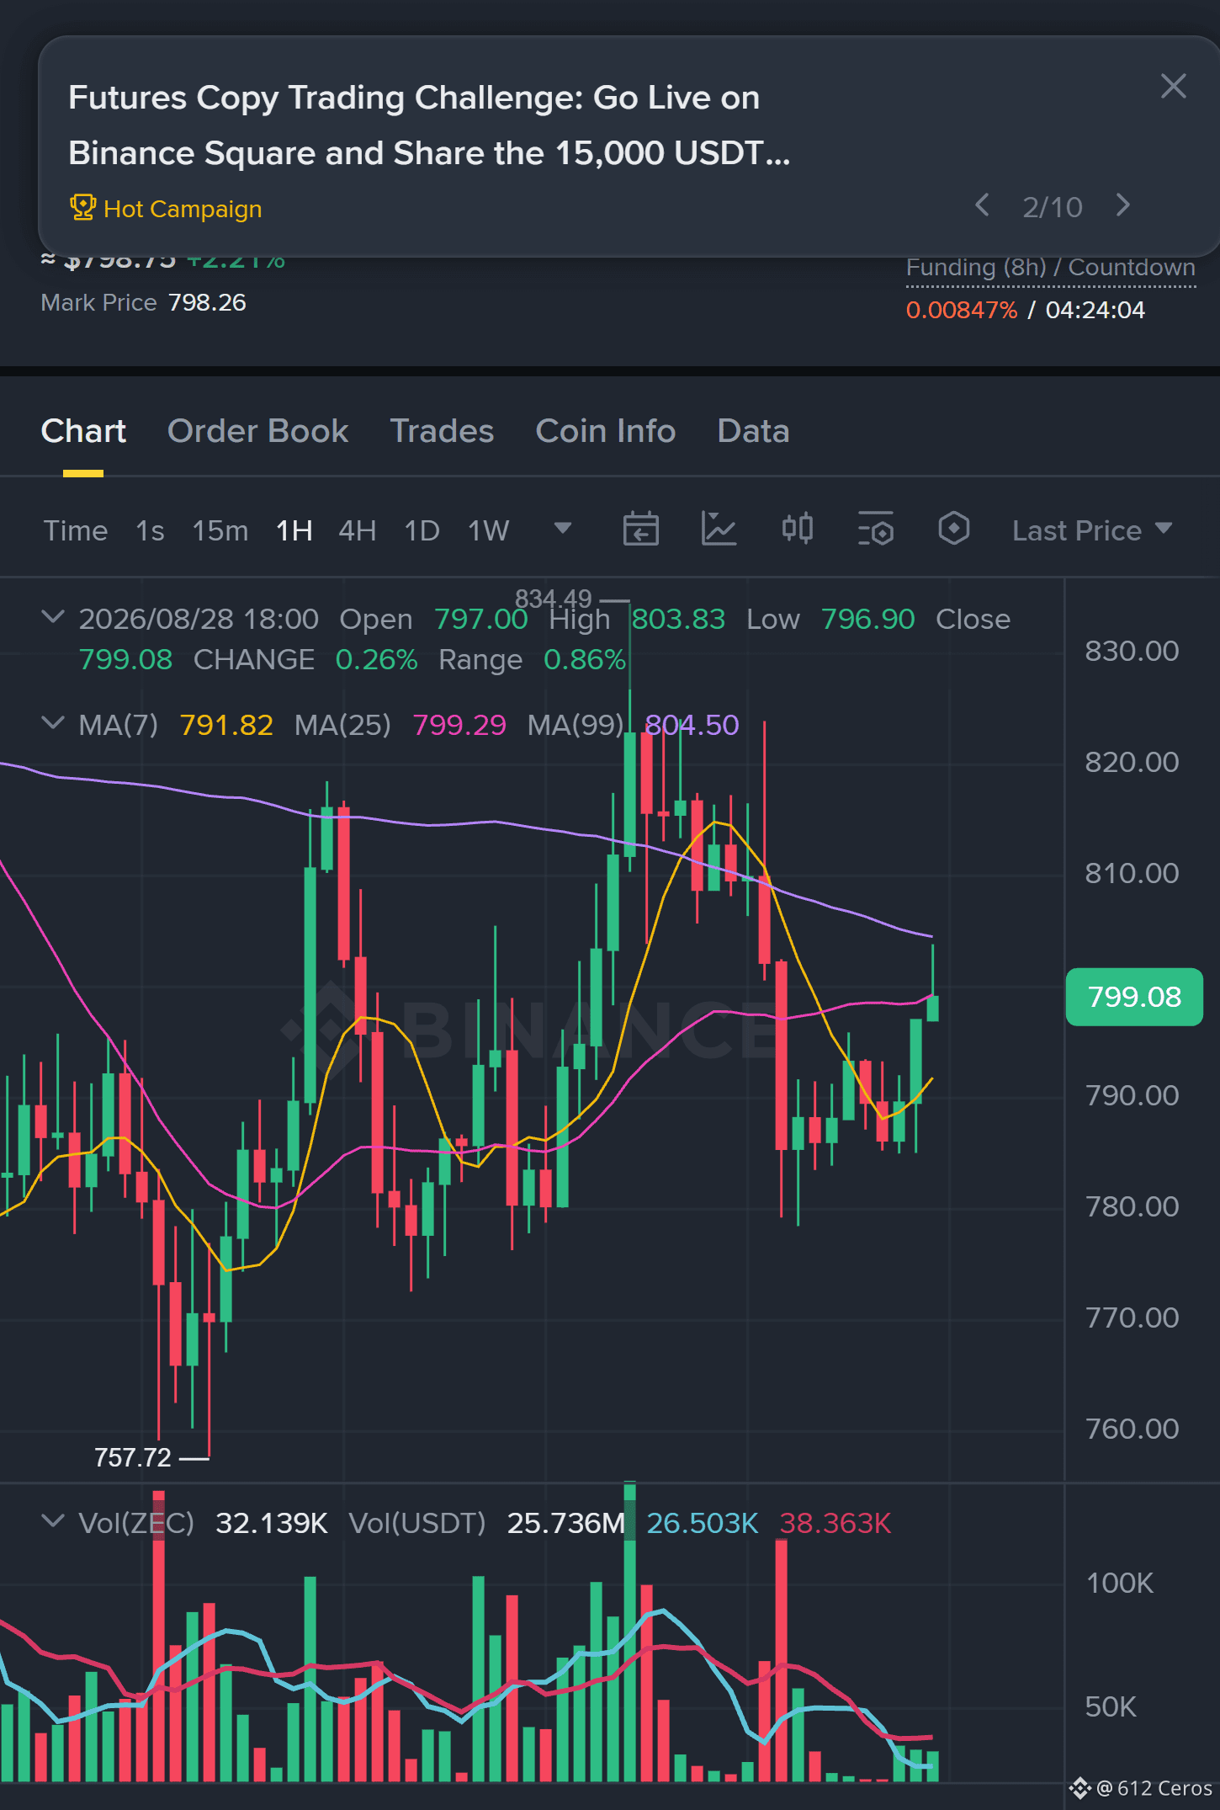
Task: Select the Chart tab
Action: click(x=83, y=431)
